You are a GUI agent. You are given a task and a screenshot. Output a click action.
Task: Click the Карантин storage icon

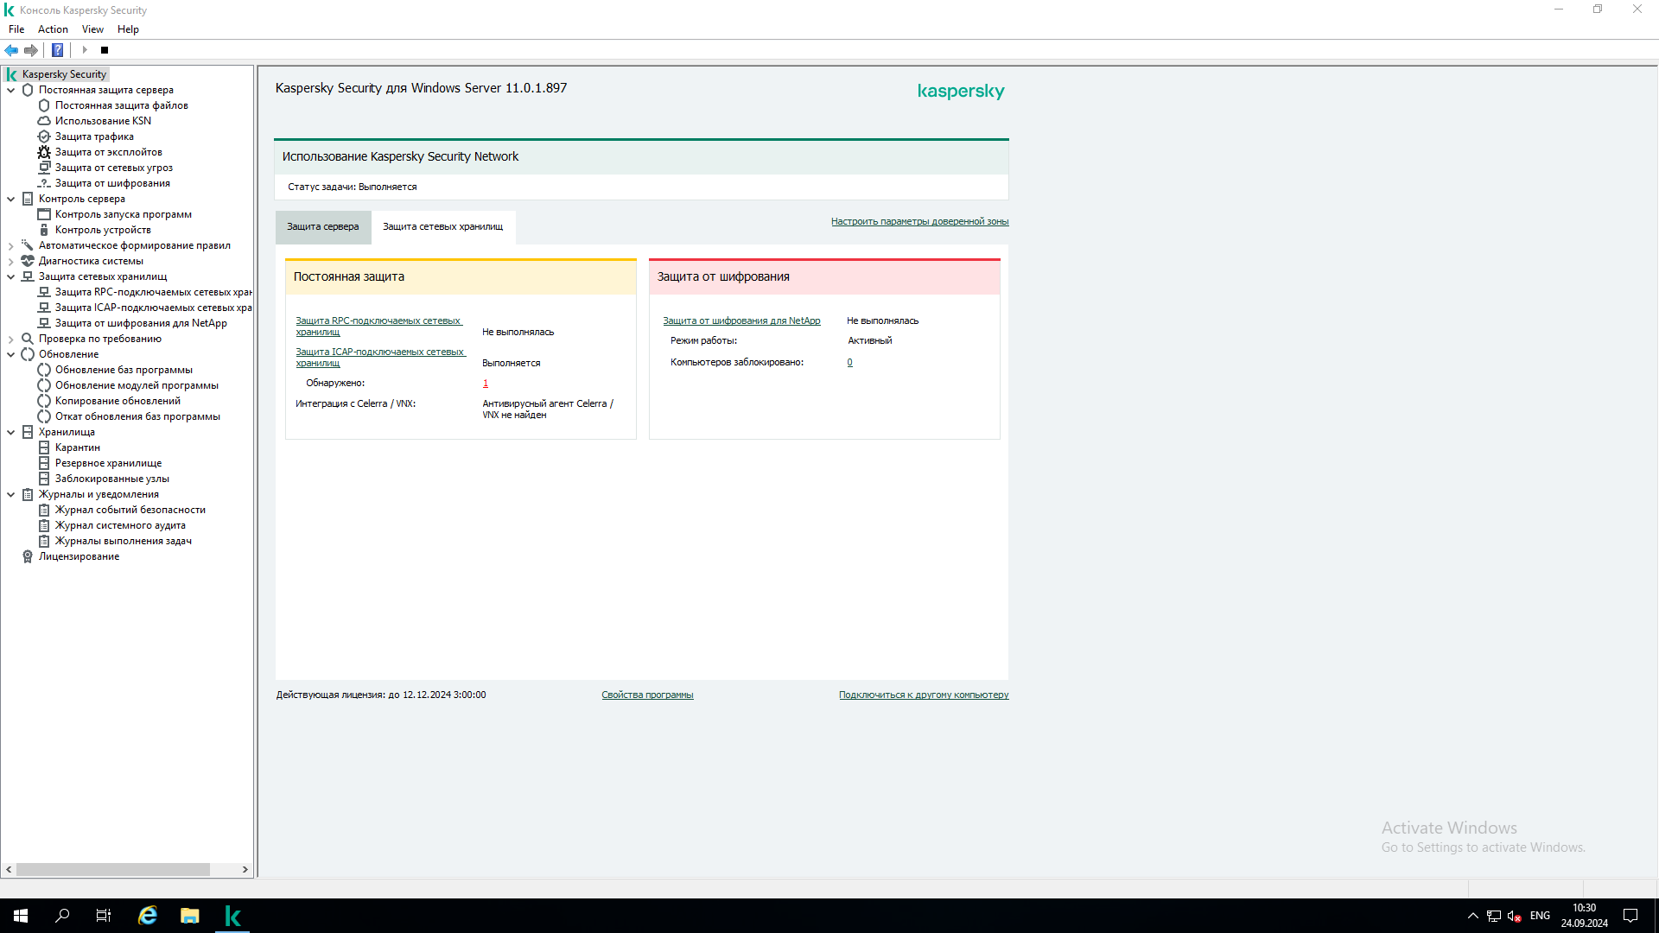tap(44, 447)
